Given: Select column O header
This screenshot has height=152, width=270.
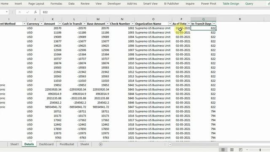Looking at the screenshot, I should click(x=153, y=19).
